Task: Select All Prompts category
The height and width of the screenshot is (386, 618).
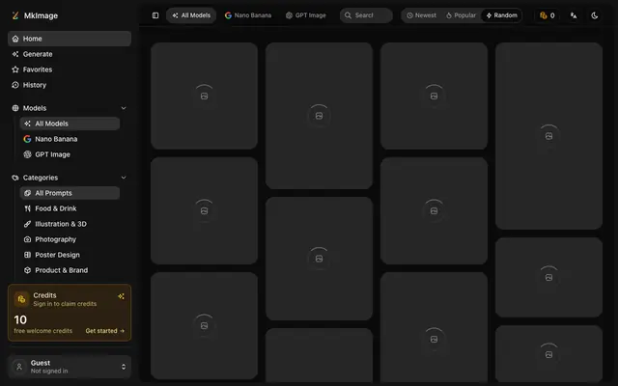Action: coord(70,193)
